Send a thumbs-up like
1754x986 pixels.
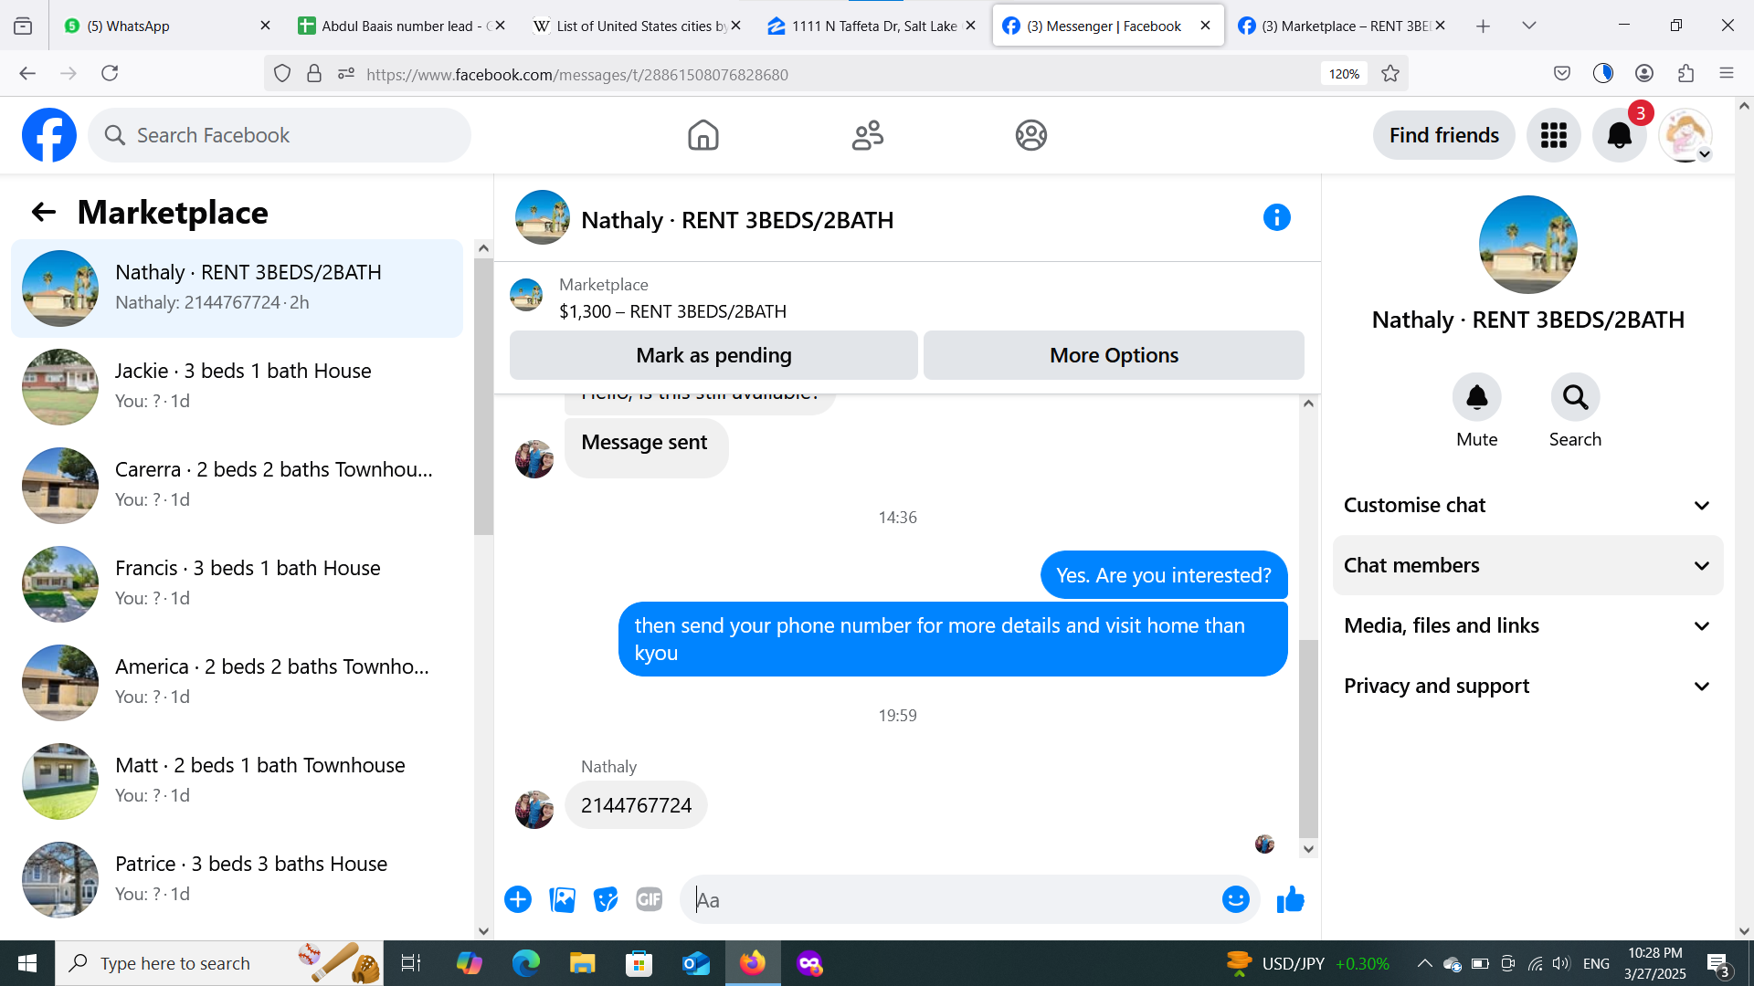click(1291, 899)
